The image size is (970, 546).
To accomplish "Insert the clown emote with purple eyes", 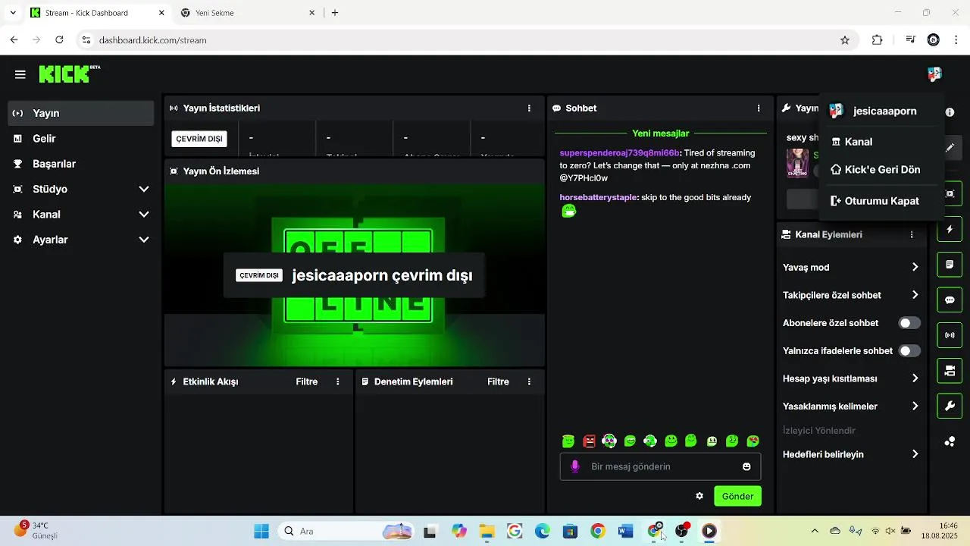I will pyautogui.click(x=609, y=441).
